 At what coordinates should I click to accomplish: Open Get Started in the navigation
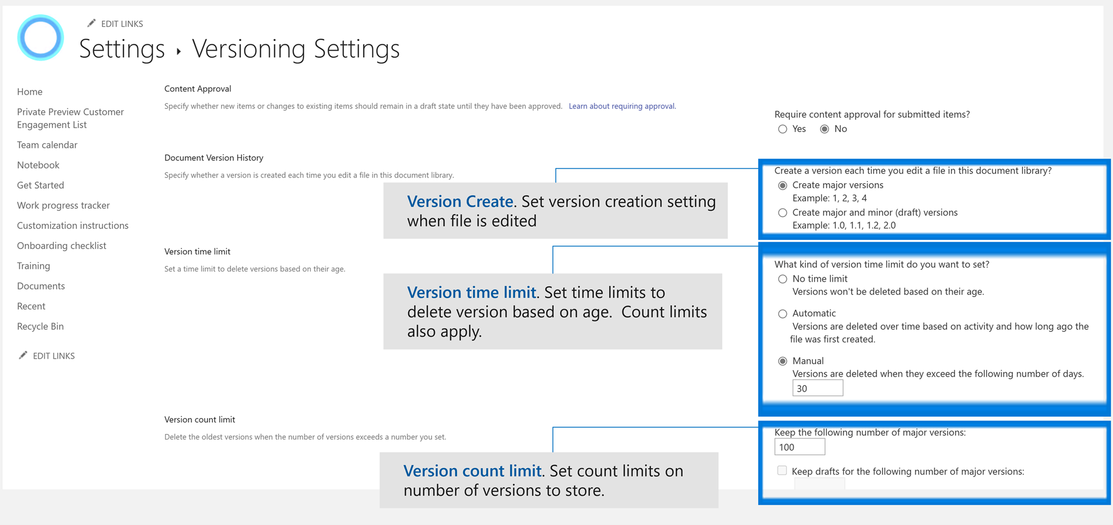click(40, 185)
